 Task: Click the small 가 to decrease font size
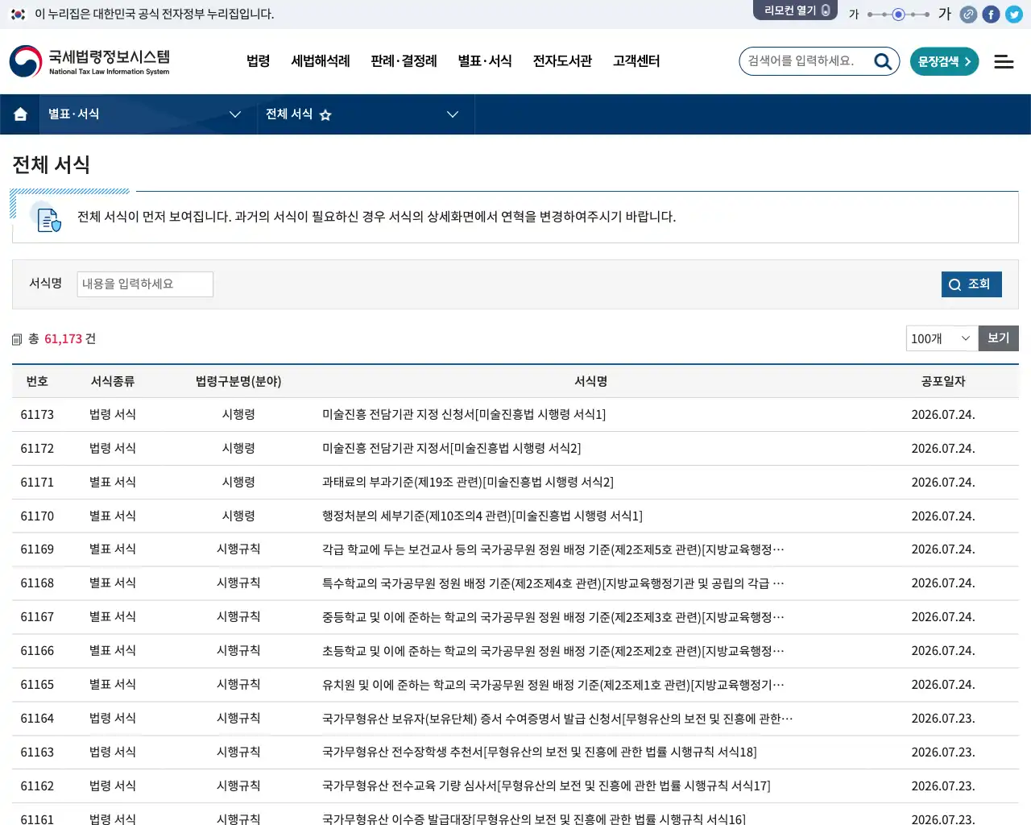854,15
